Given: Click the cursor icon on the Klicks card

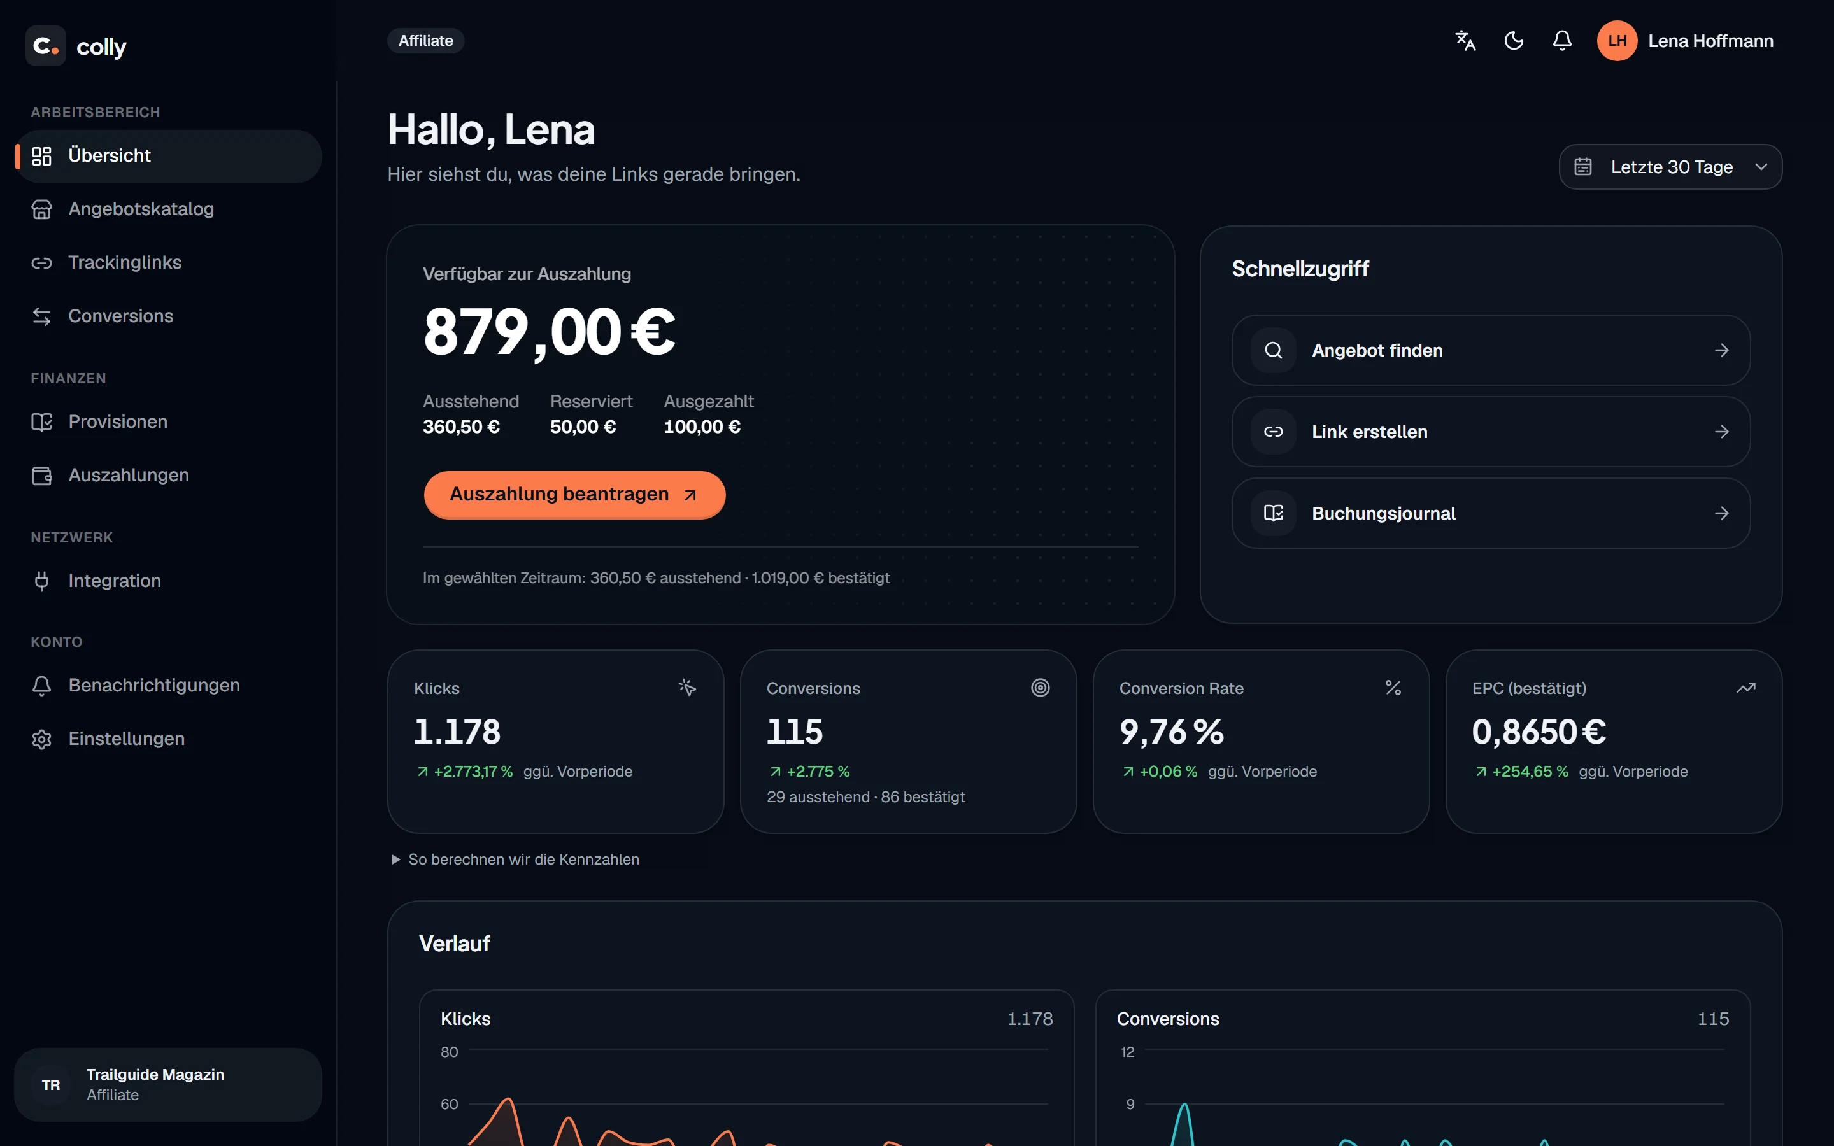Looking at the screenshot, I should [x=687, y=688].
